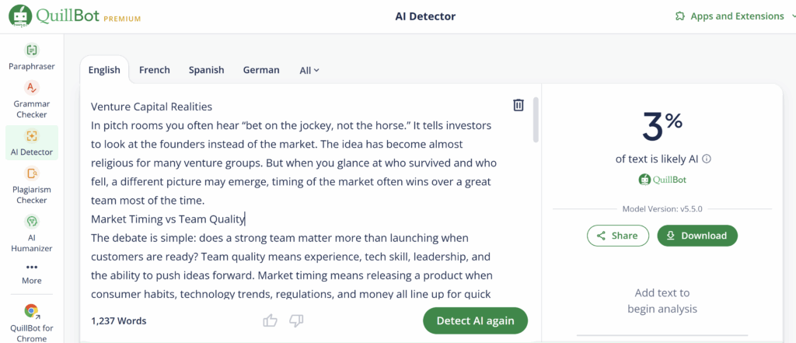Open the Grammar Checker tool

click(x=31, y=101)
